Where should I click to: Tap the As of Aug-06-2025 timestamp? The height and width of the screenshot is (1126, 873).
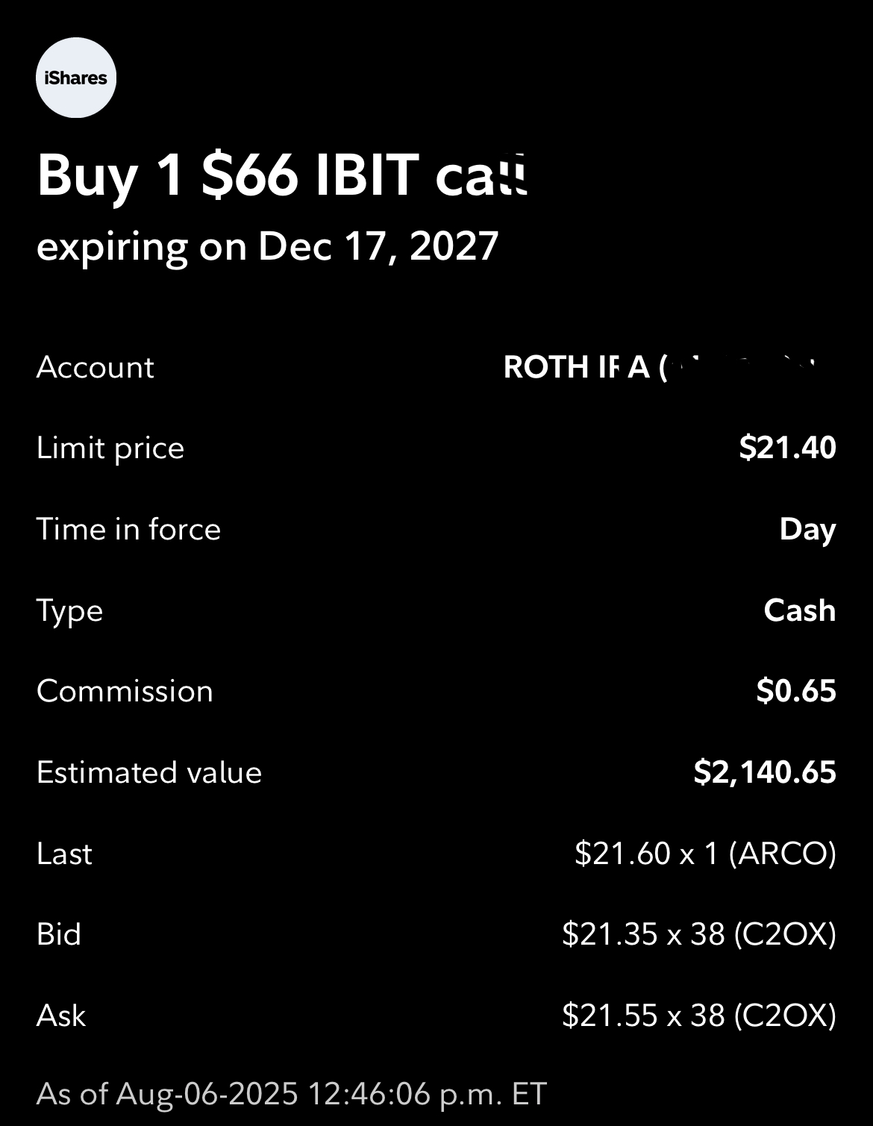(292, 1095)
